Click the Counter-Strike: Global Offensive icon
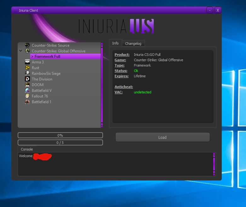Image resolution: width=246 pixels, height=207 pixels. pos(27,51)
